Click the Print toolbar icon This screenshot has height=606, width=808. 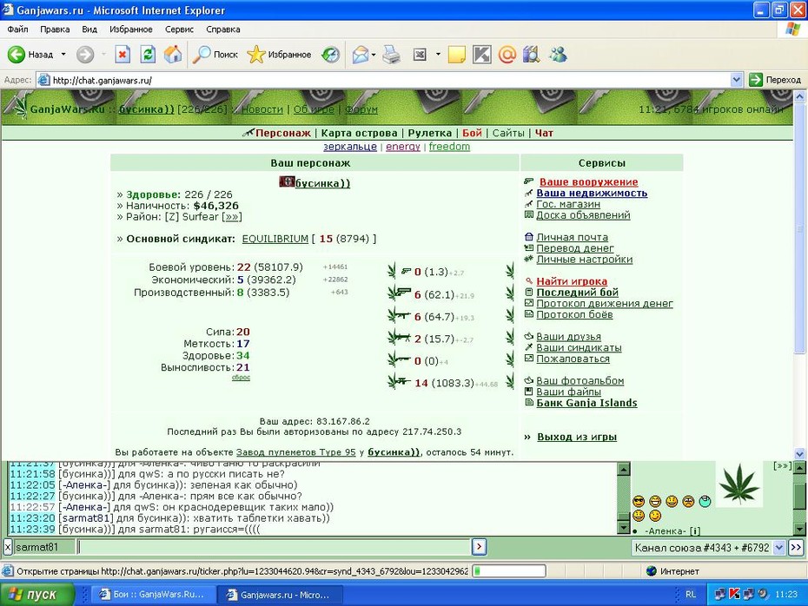point(392,54)
